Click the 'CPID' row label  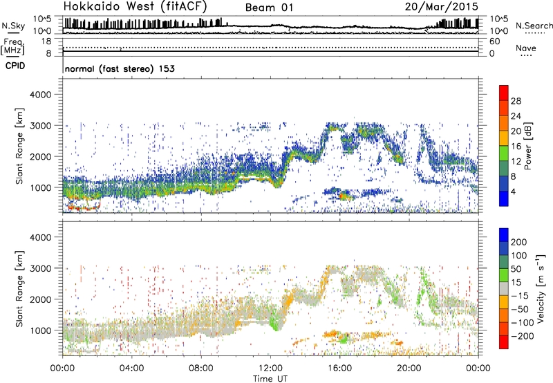point(15,66)
